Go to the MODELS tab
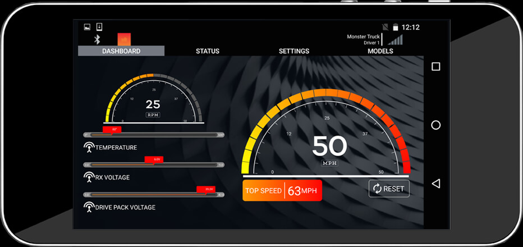This screenshot has width=523, height=247. point(380,51)
